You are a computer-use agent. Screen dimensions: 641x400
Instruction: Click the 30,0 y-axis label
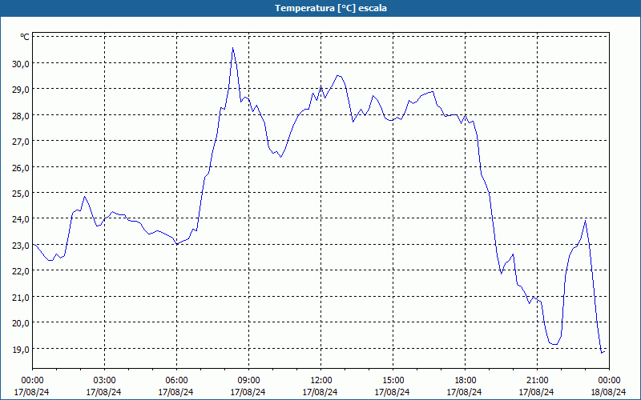click(x=21, y=63)
